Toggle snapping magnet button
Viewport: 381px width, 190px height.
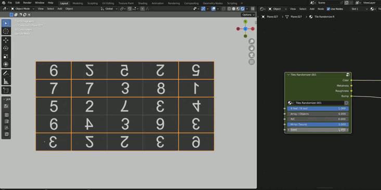(130, 9)
